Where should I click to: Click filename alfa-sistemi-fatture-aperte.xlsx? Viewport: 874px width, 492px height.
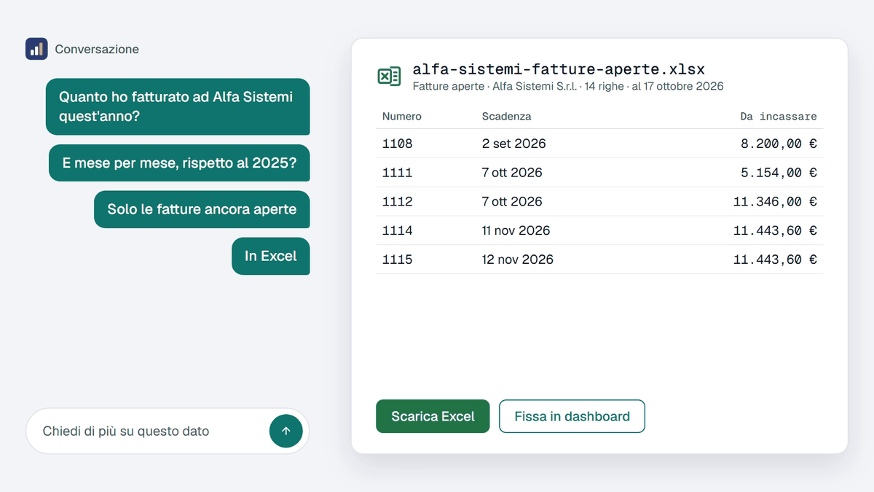pyautogui.click(x=559, y=70)
